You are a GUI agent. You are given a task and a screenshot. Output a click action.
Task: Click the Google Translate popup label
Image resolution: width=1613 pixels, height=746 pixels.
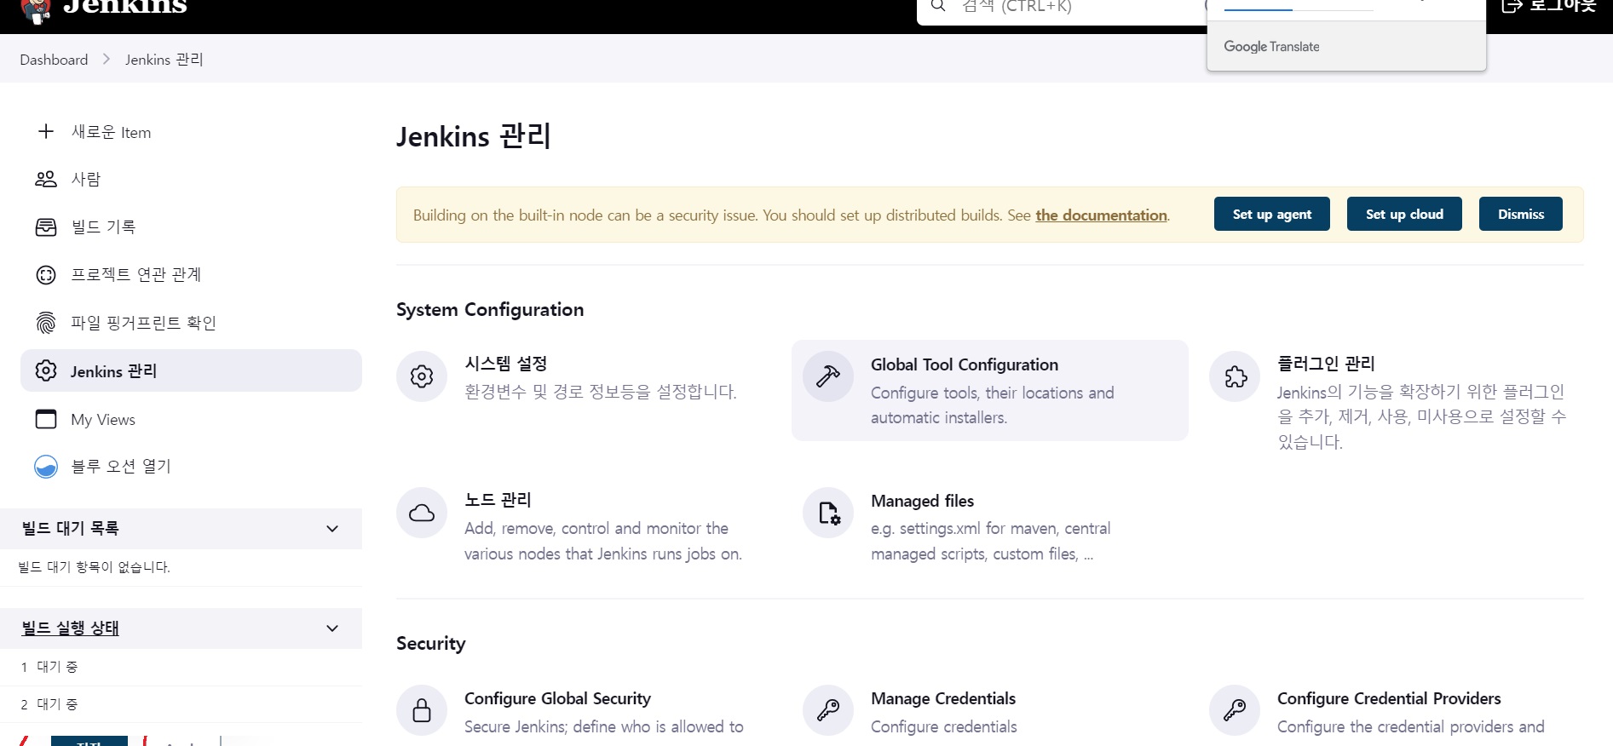click(1271, 47)
